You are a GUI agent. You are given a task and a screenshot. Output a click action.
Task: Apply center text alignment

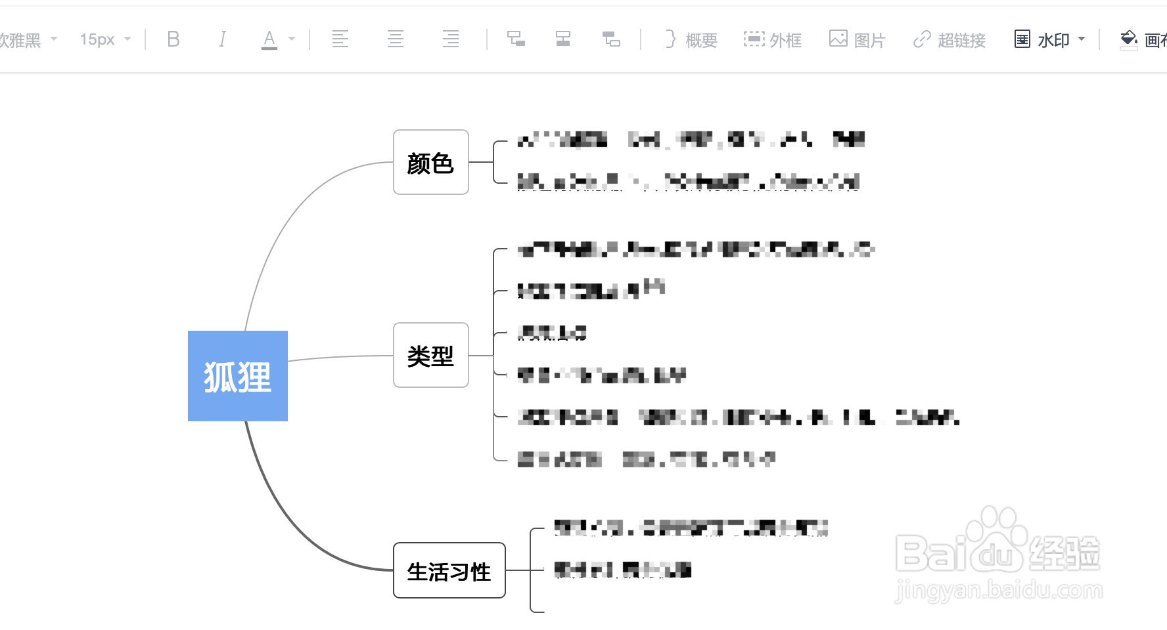point(396,39)
